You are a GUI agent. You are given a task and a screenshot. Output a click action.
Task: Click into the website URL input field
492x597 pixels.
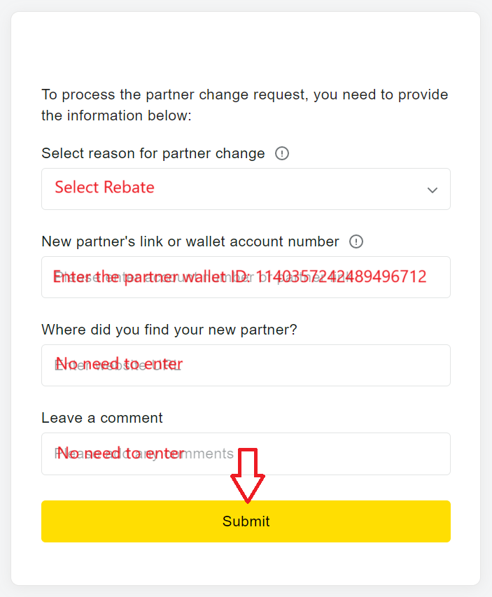coord(246,365)
